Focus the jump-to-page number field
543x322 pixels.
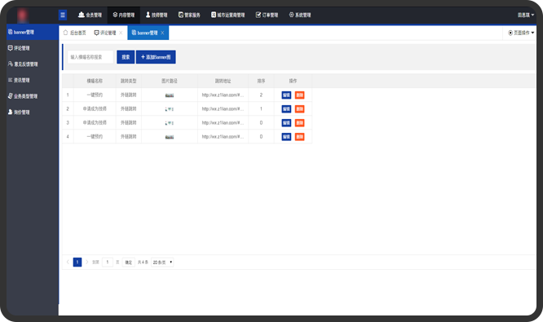[108, 262]
